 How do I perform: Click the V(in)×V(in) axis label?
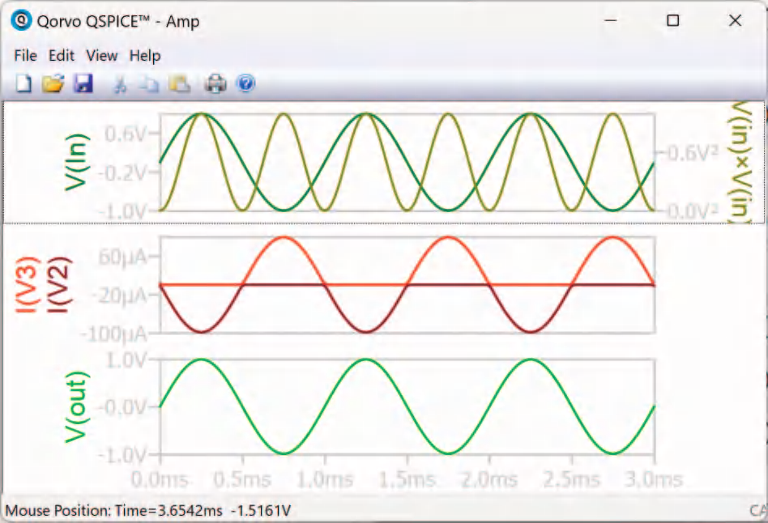(x=741, y=162)
